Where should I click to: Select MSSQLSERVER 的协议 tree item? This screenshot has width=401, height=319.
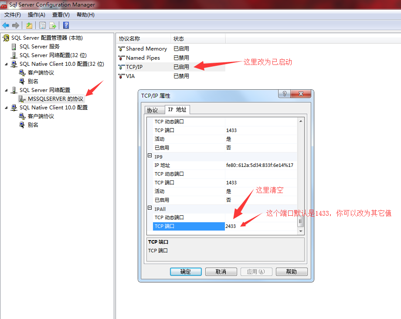55,99
